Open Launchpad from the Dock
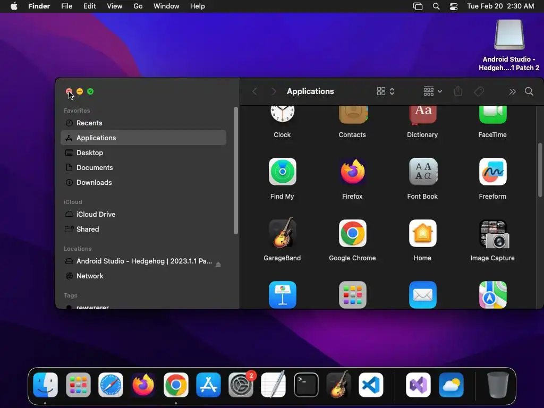Viewport: 544px width, 408px height. (x=78, y=385)
